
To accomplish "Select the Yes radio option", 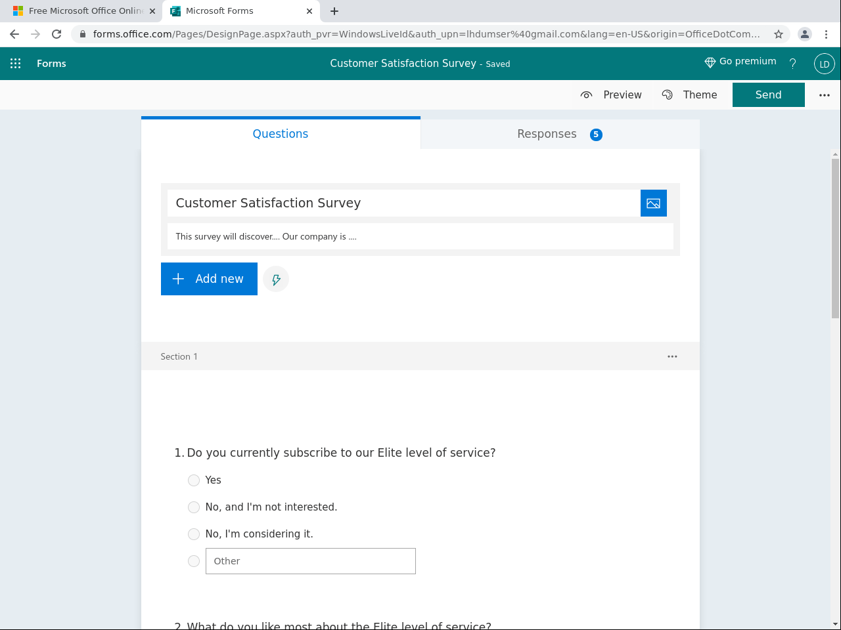I will tap(194, 480).
